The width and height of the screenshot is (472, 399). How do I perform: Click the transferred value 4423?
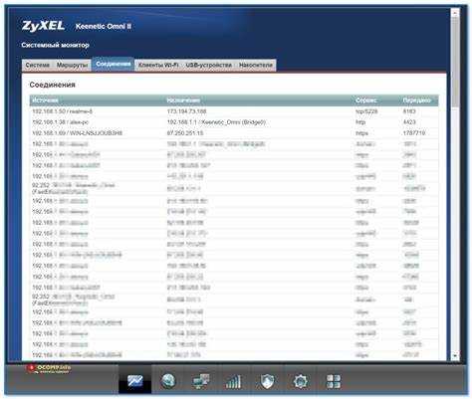pyautogui.click(x=409, y=122)
